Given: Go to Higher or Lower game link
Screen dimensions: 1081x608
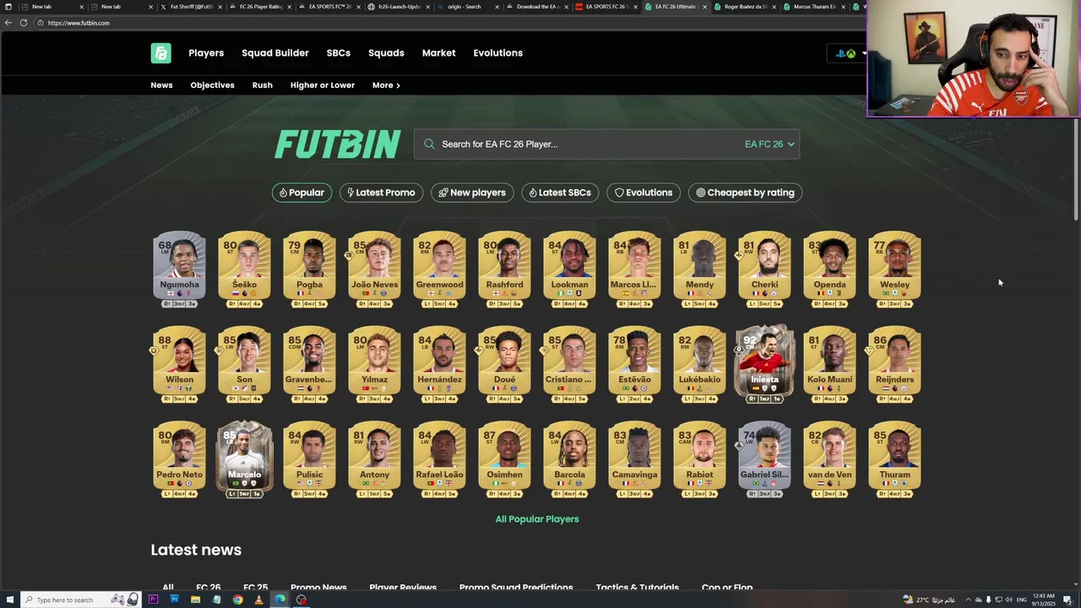Looking at the screenshot, I should coord(323,85).
